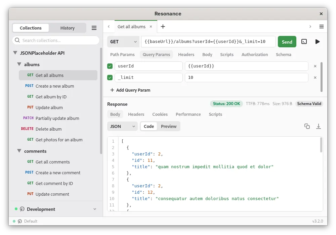Open 'Get photos for an album' request
336x235 pixels.
click(58, 140)
